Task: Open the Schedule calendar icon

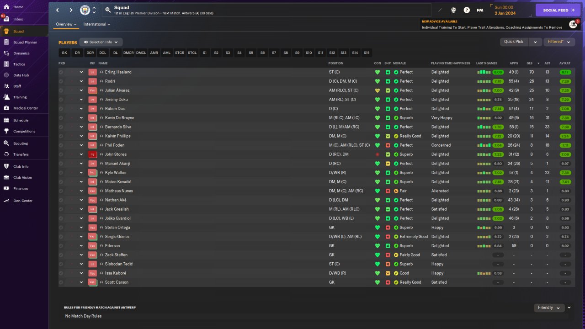Action: click(6, 120)
